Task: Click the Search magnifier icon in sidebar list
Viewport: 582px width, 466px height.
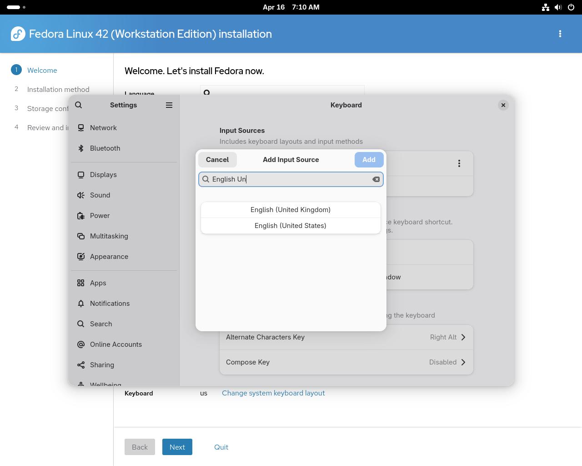Action: [81, 324]
